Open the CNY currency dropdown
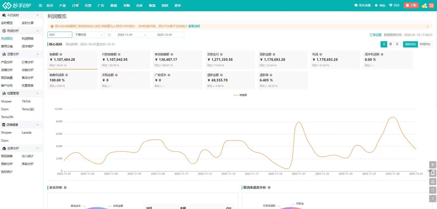The width and height of the screenshot is (437, 209). [60, 35]
